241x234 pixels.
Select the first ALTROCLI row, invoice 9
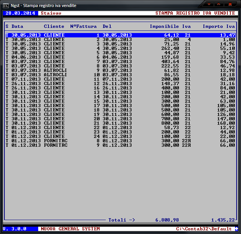tap(120, 70)
